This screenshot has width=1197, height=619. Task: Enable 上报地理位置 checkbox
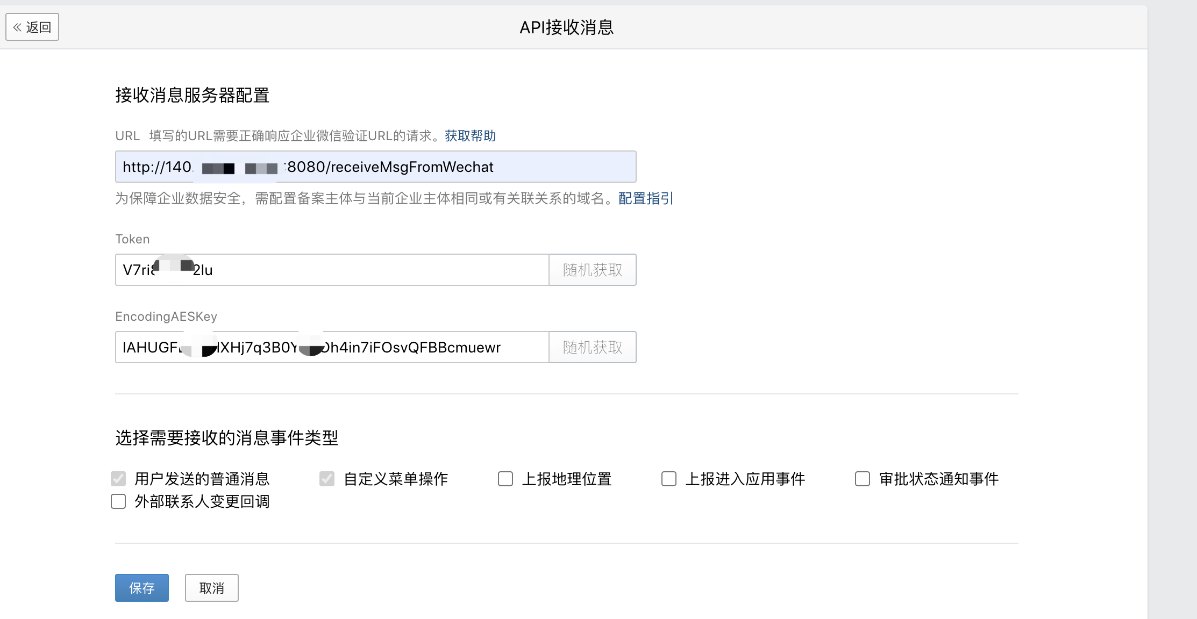pyautogui.click(x=505, y=478)
